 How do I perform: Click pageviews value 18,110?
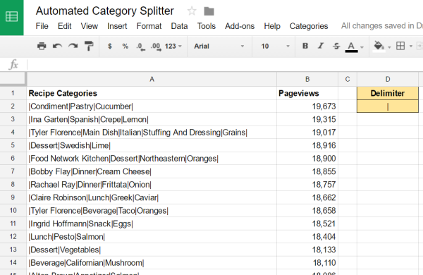(x=307, y=262)
